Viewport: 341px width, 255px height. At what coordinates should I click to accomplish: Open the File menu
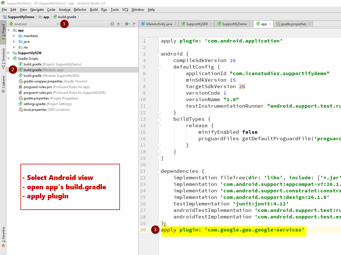[x=4, y=10]
